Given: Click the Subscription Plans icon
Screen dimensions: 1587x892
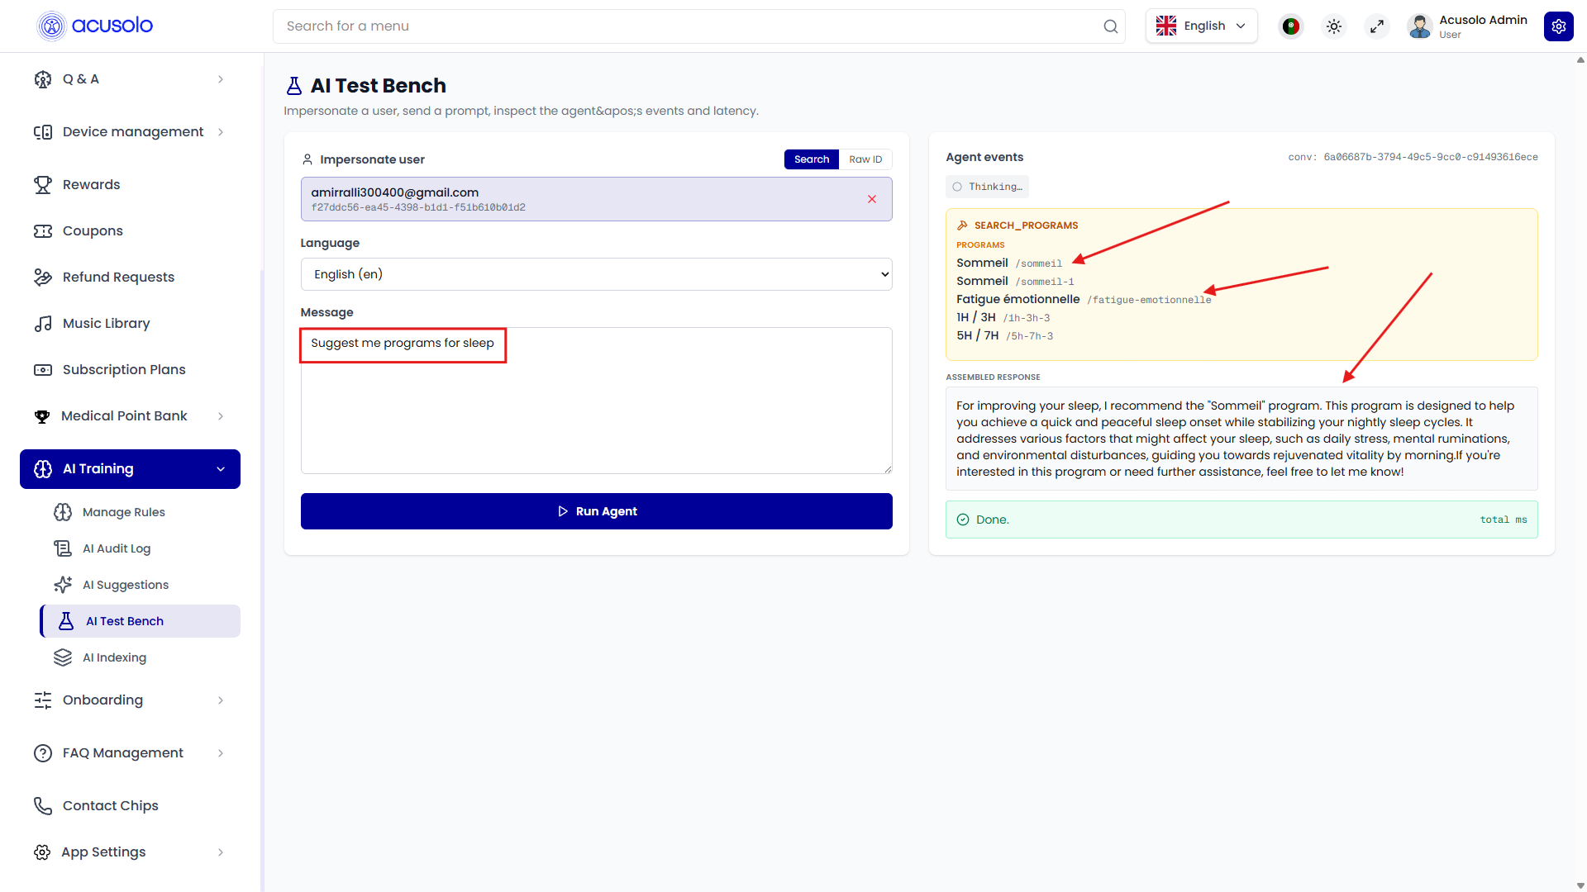Looking at the screenshot, I should pyautogui.click(x=43, y=370).
